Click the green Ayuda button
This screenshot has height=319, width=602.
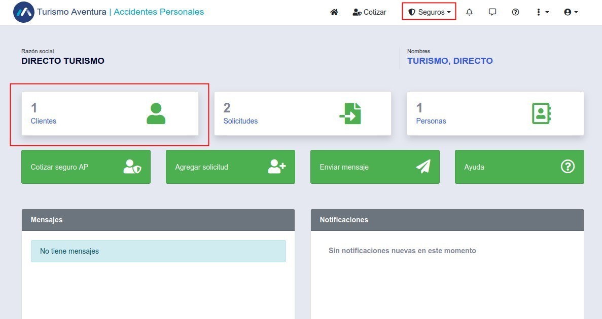point(519,167)
